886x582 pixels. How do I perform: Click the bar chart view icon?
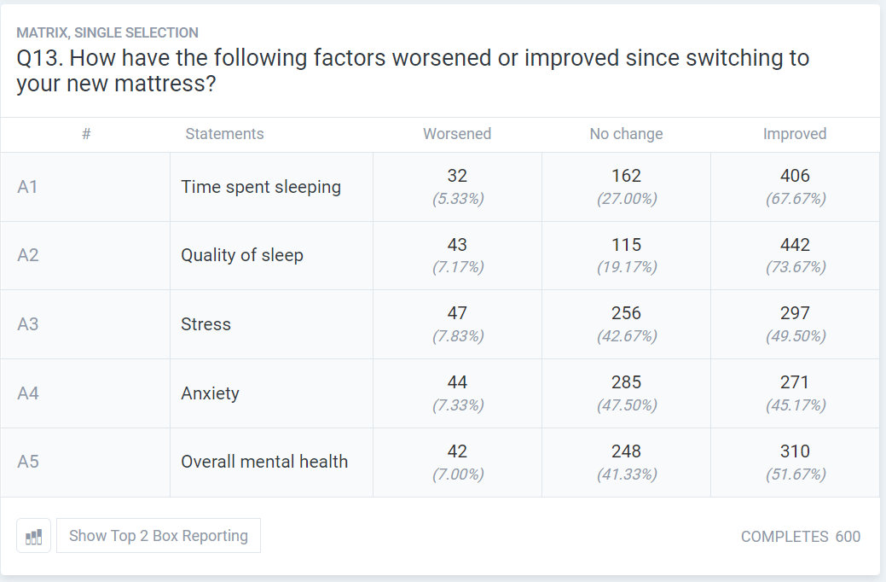point(33,536)
